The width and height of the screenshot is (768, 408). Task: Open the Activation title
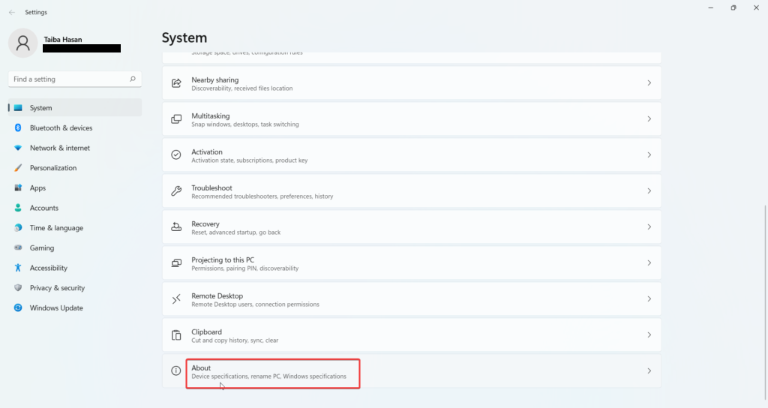click(x=207, y=151)
